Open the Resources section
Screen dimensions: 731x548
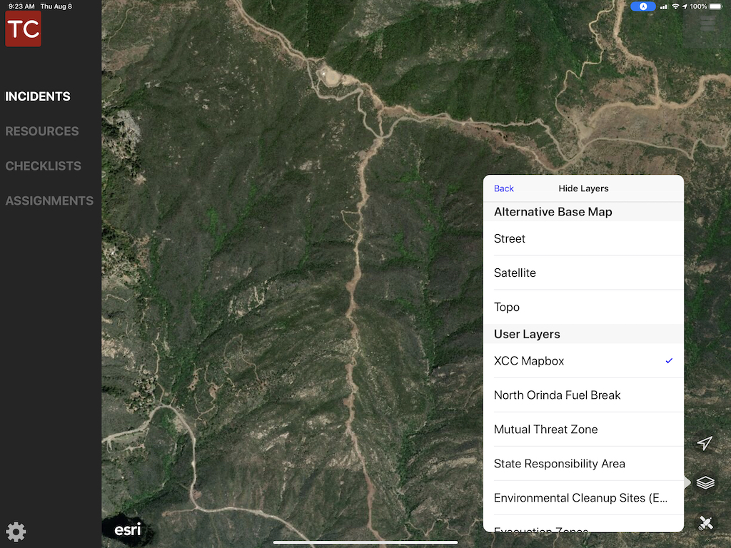(x=42, y=131)
